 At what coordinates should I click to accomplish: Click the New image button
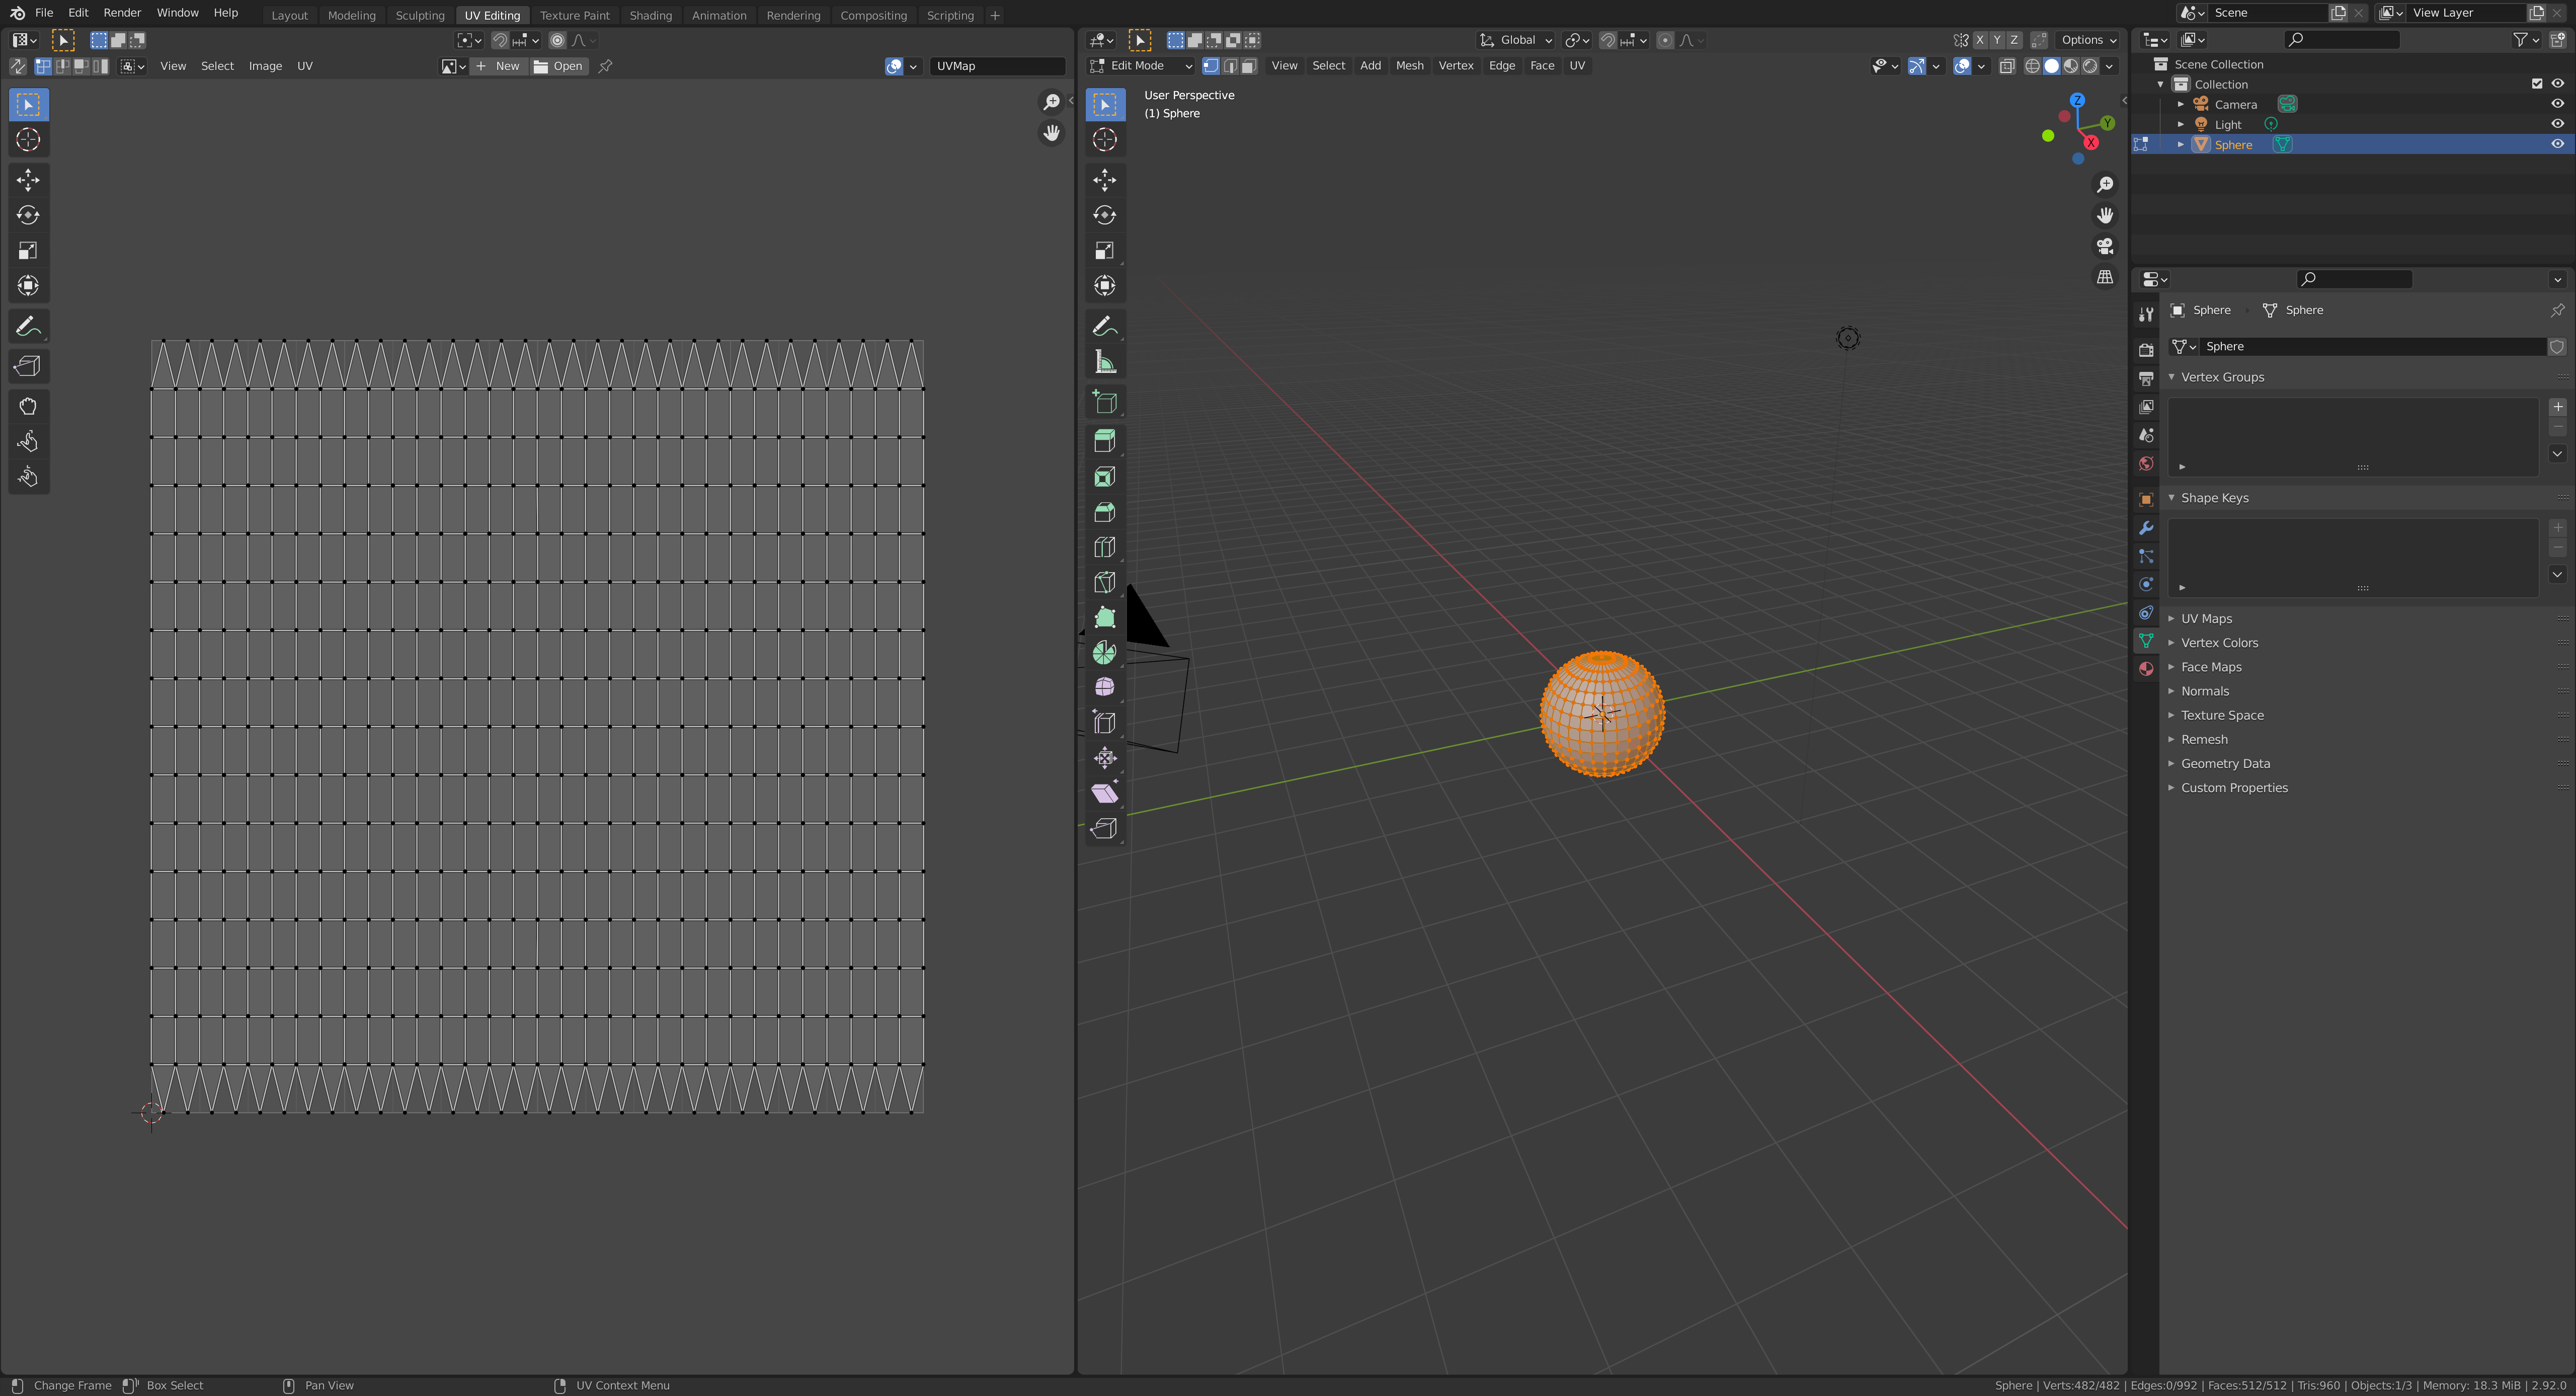499,66
